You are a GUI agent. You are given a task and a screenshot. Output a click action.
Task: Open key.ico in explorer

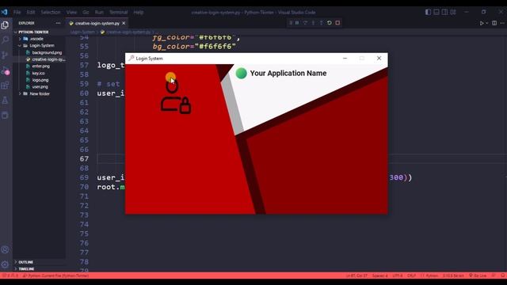coord(38,74)
